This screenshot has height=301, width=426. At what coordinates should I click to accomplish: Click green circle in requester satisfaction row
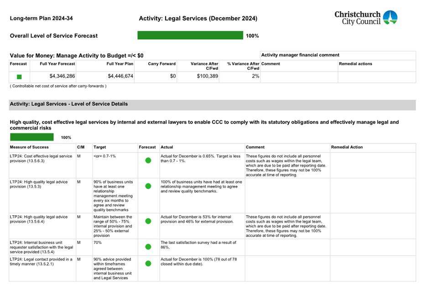point(148,247)
